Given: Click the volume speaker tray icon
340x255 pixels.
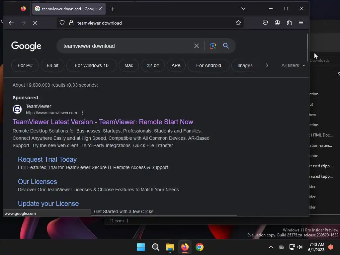Looking at the screenshot, I should tap(300, 247).
